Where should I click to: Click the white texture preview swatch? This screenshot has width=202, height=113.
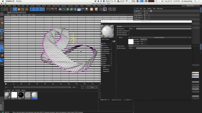tap(131, 42)
